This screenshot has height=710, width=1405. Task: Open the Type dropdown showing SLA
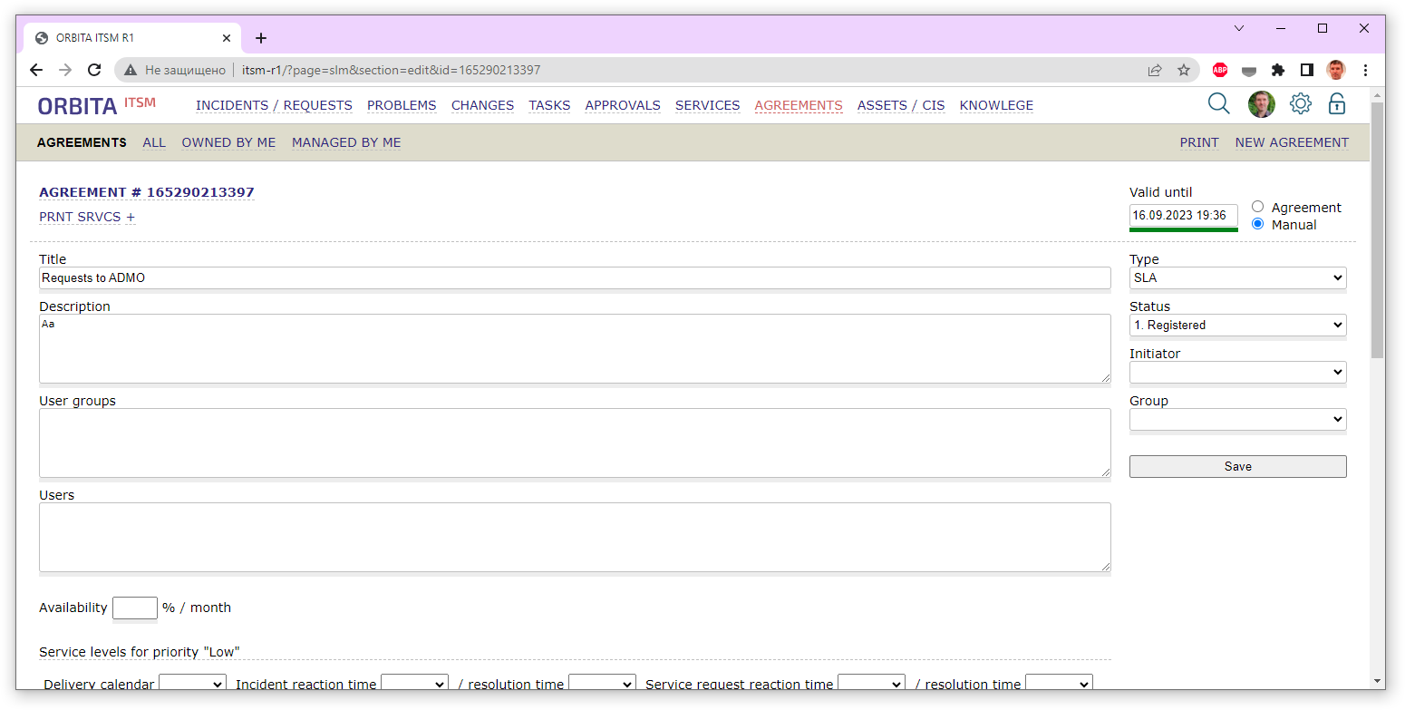1237,278
